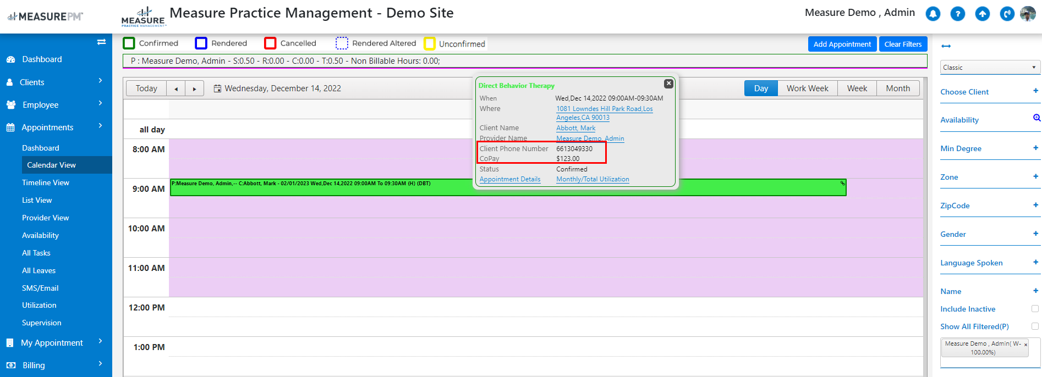Click the Availability search magnifier icon
This screenshot has width=1042, height=377.
coord(1036,118)
